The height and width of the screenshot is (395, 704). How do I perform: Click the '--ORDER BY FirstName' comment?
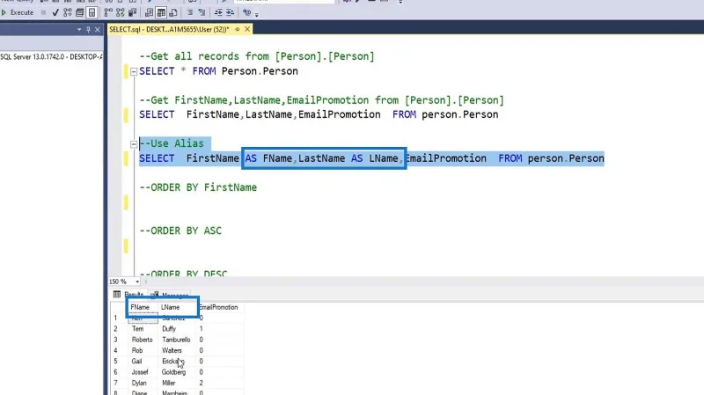pyautogui.click(x=198, y=187)
